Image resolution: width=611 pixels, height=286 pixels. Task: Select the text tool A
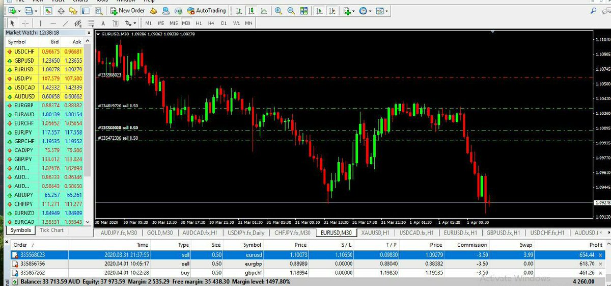103,23
